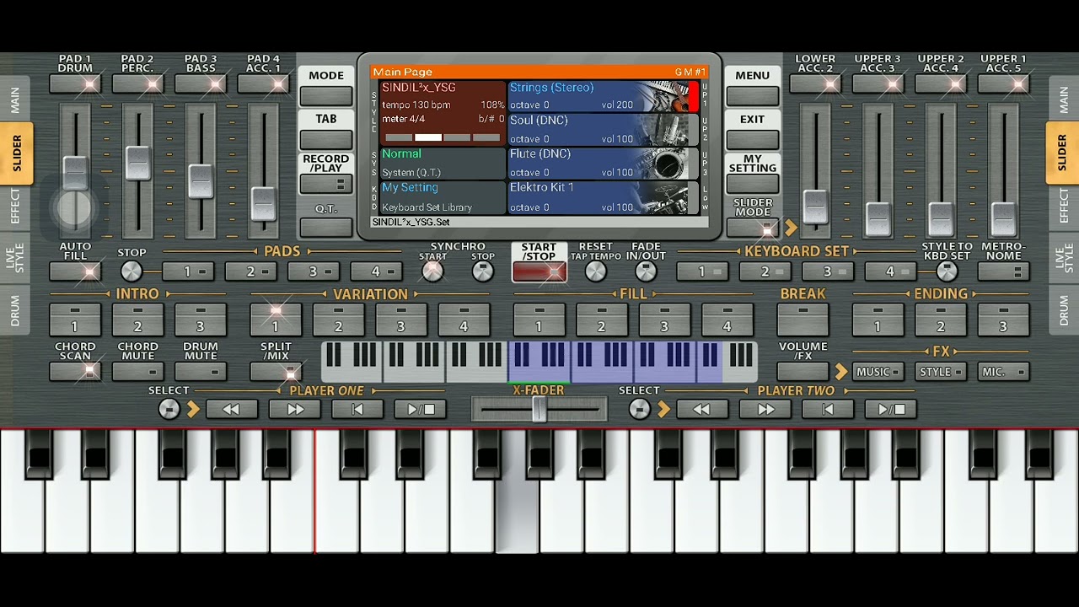Screen dimensions: 1079x607
Task: Click the Fade In/Out knob
Action: pos(646,271)
